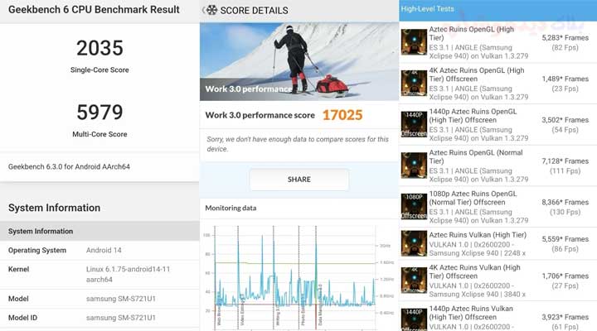Viewport: 597px width, 331px height.
Task: Click the 1,706* Frames (27 Fps) result
Action: (x=565, y=281)
